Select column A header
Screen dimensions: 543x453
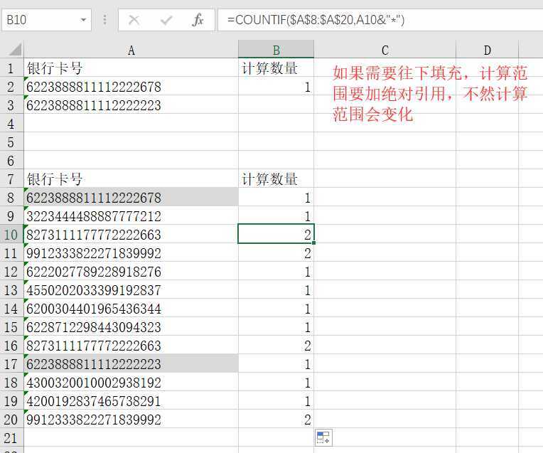[x=131, y=50]
